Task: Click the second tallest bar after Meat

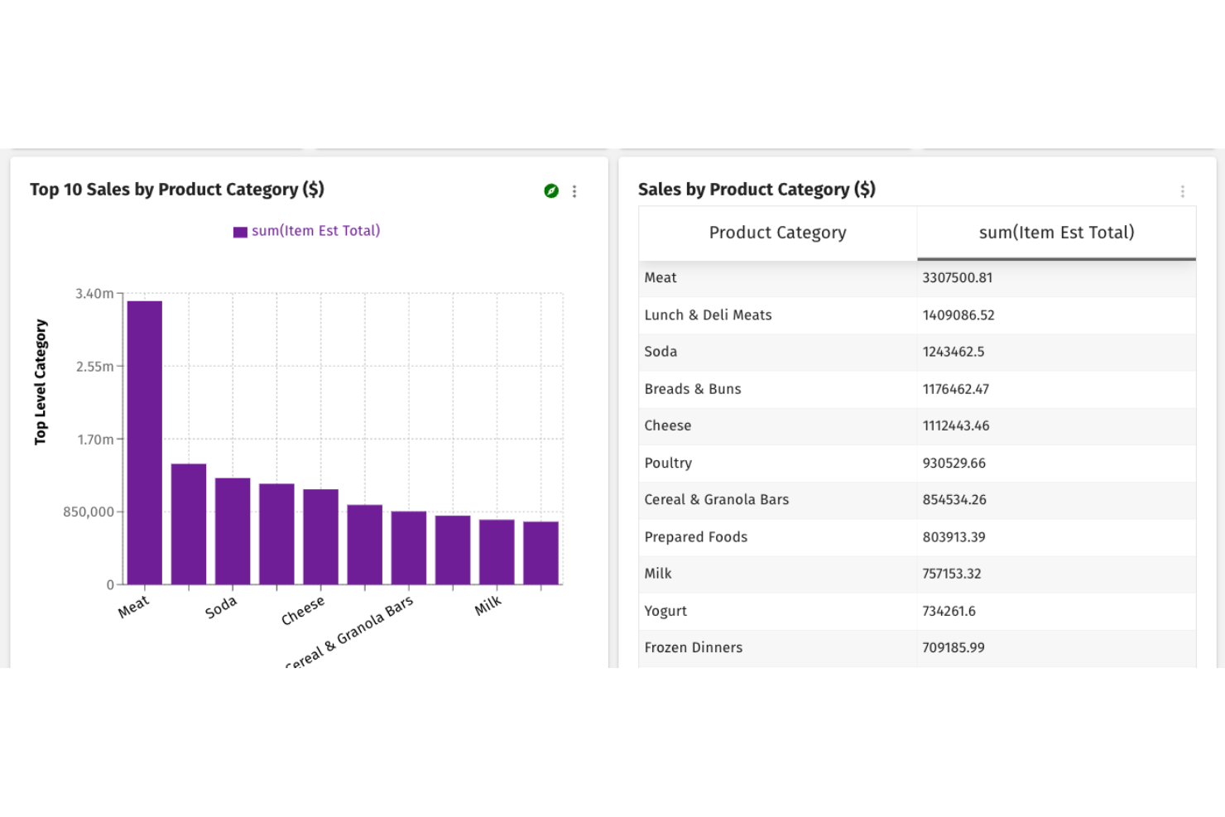Action: pos(189,524)
